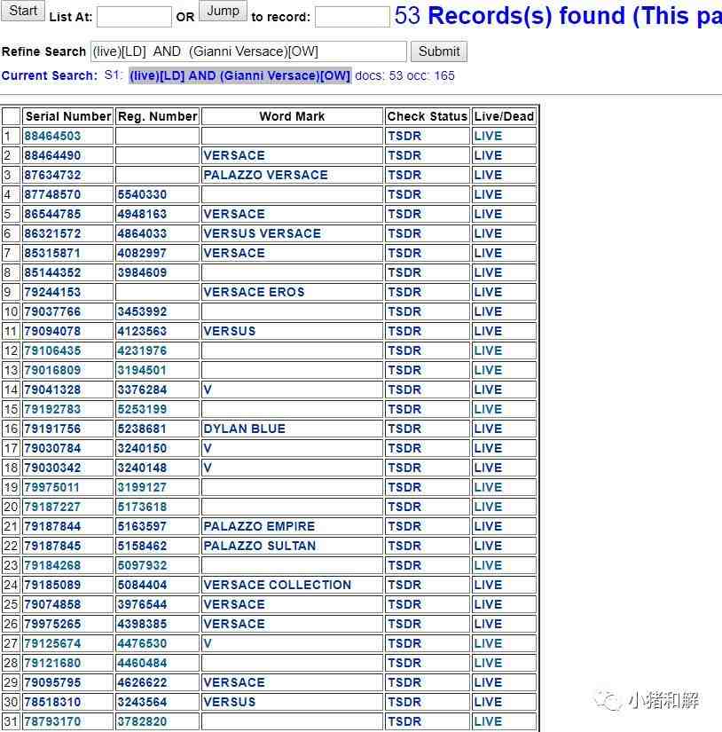Screen dimensions: 722x732
Task: Open registration number 3376284
Action: (x=142, y=390)
